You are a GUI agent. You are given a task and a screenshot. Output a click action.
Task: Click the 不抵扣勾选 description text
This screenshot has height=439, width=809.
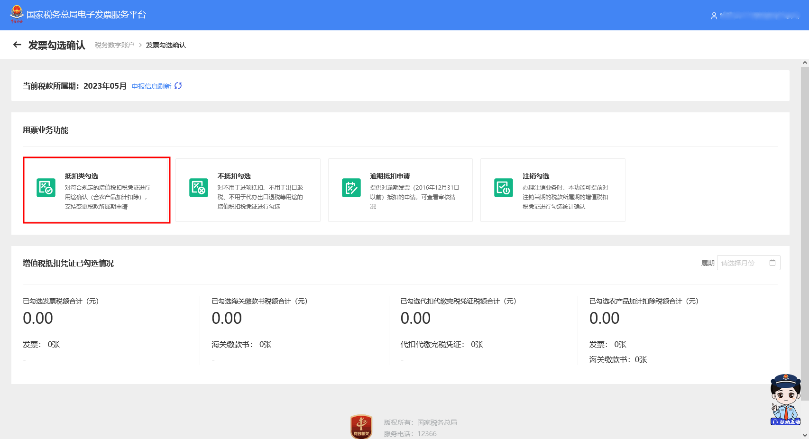point(260,197)
